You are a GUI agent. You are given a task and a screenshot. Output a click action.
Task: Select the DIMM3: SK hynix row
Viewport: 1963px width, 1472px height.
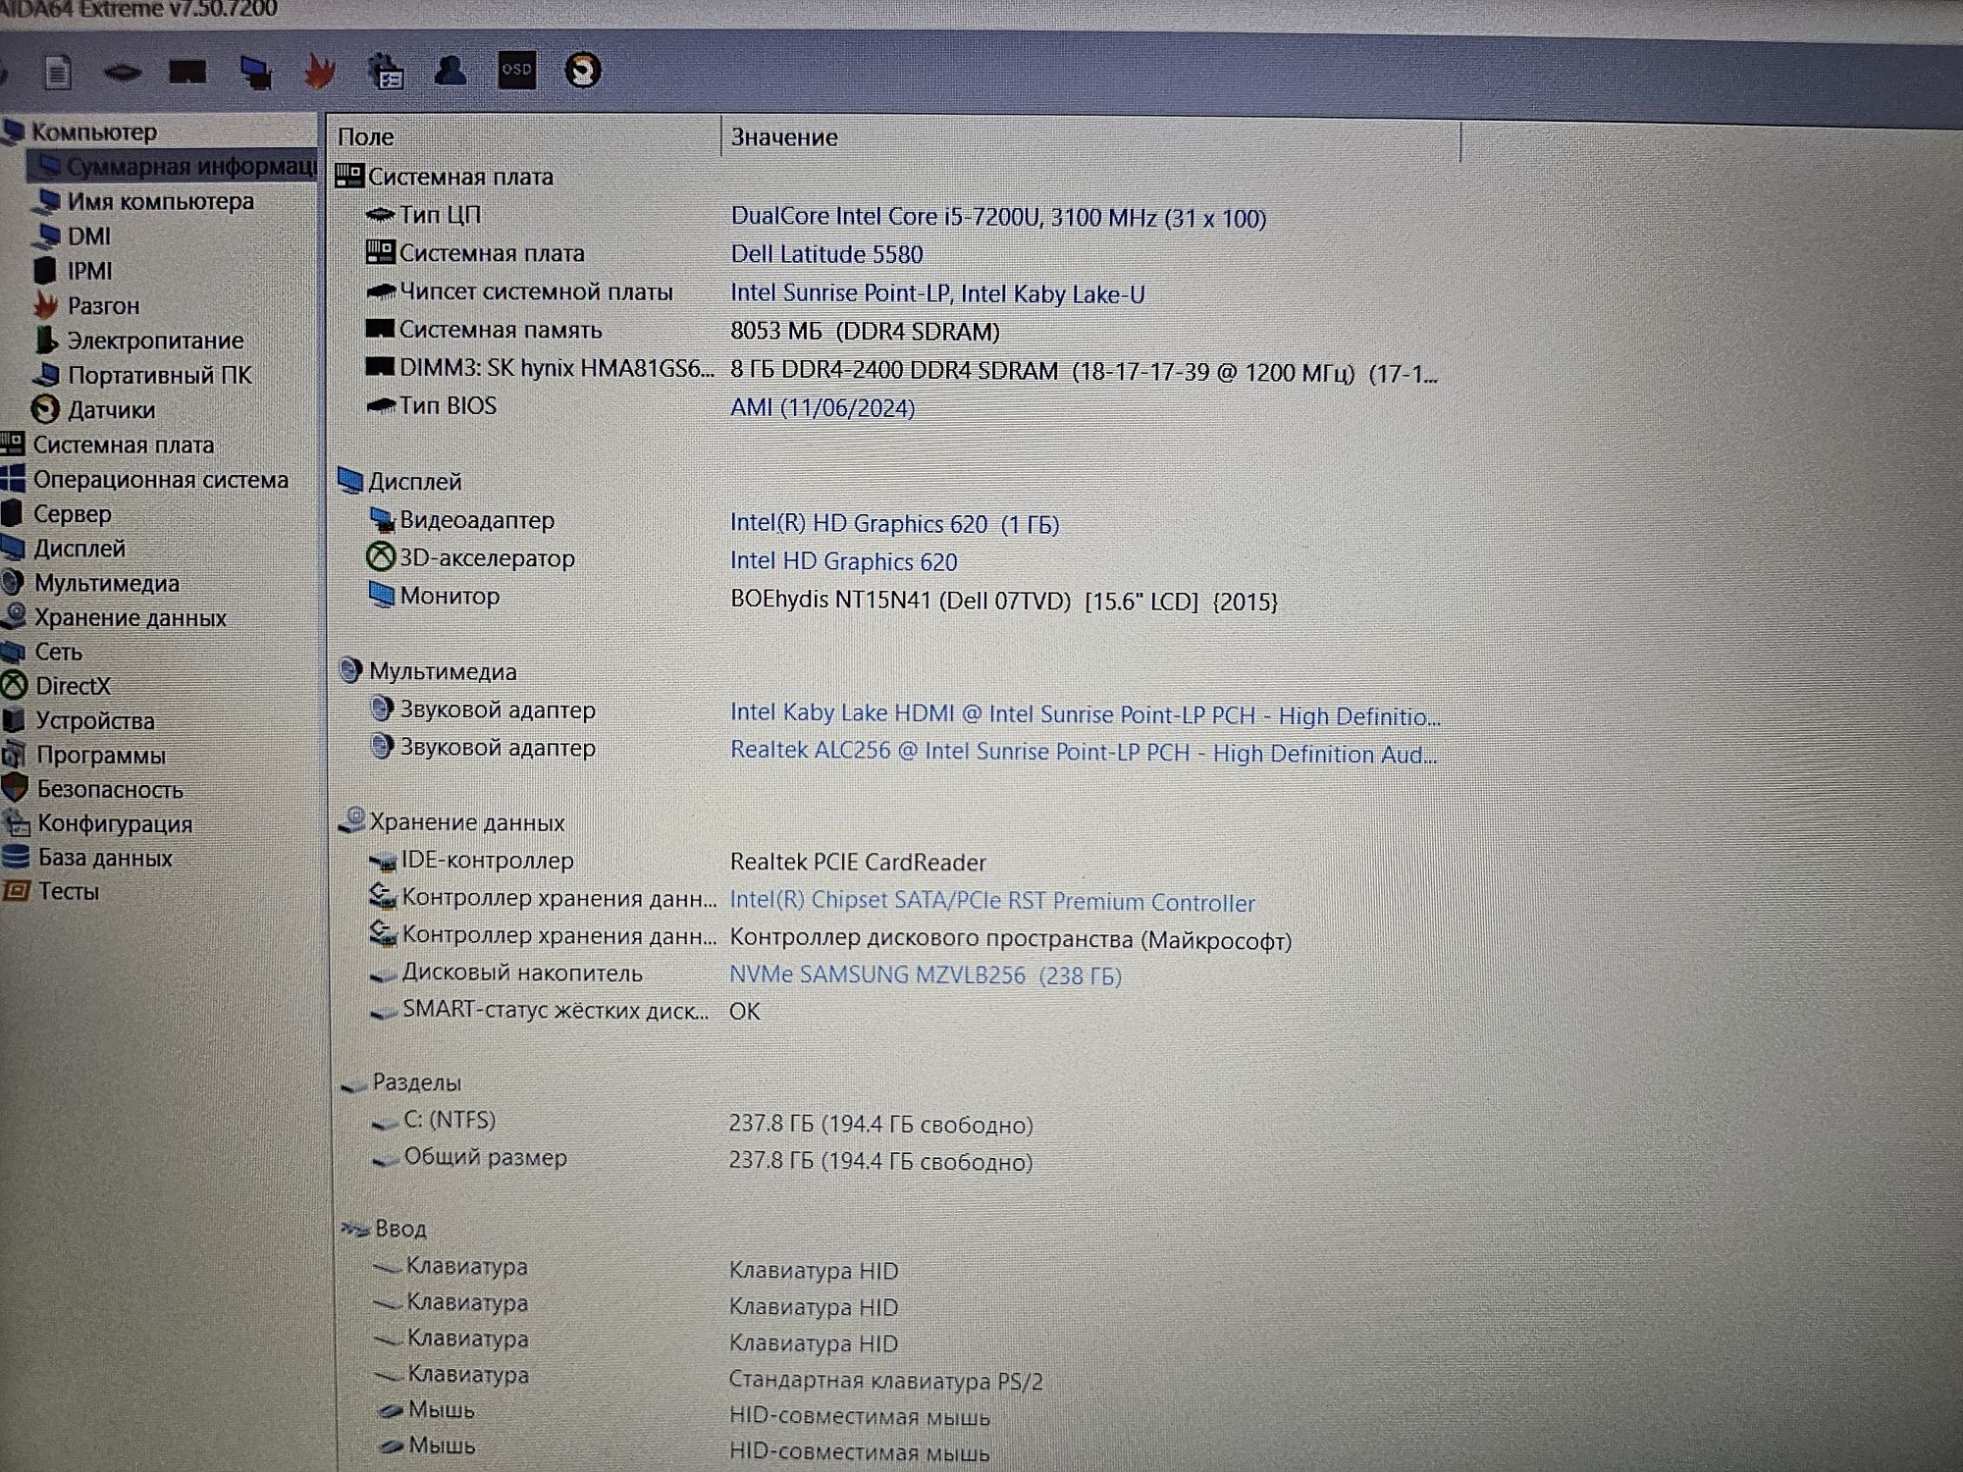point(901,370)
